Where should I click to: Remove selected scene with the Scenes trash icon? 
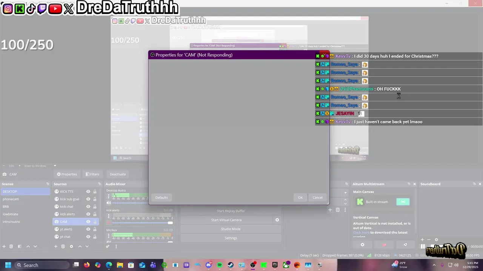click(x=11, y=247)
